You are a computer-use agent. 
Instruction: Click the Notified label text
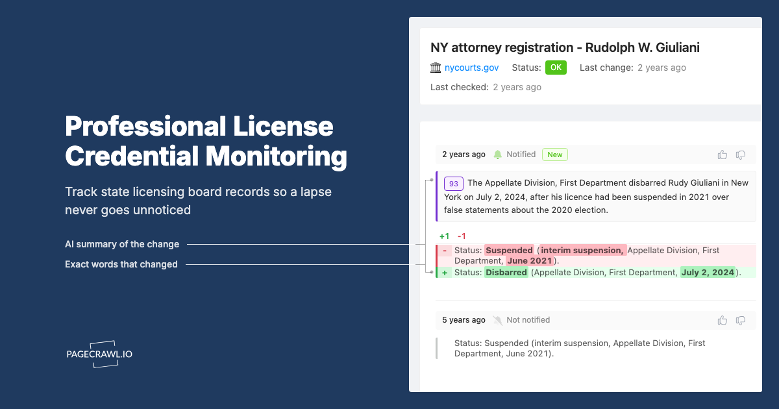521,155
